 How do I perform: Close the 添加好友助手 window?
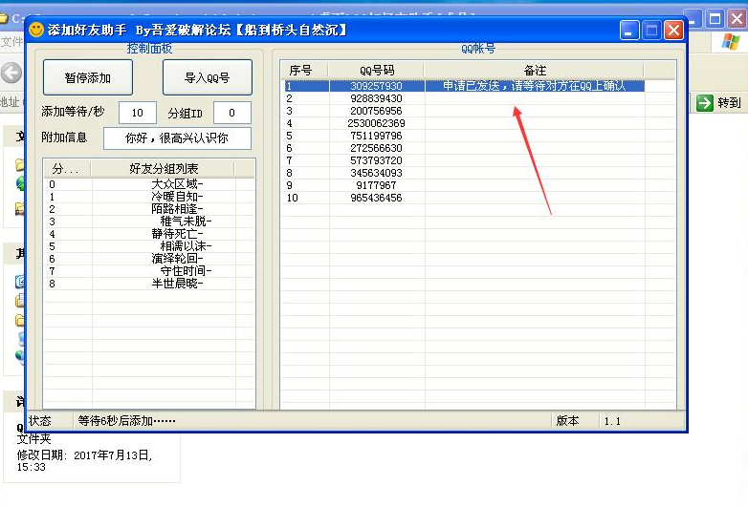(673, 31)
